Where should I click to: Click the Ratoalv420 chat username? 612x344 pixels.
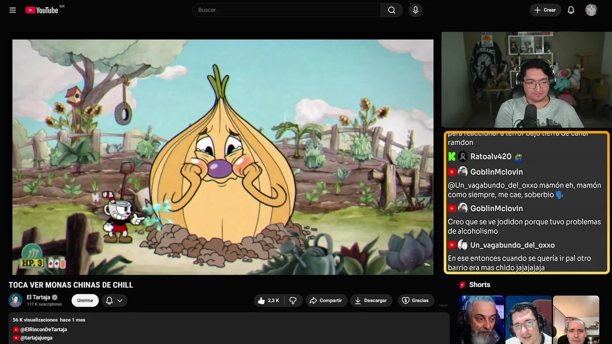(x=491, y=157)
